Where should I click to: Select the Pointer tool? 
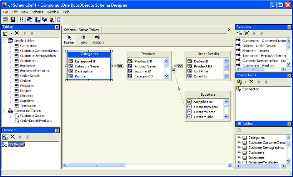point(69,40)
